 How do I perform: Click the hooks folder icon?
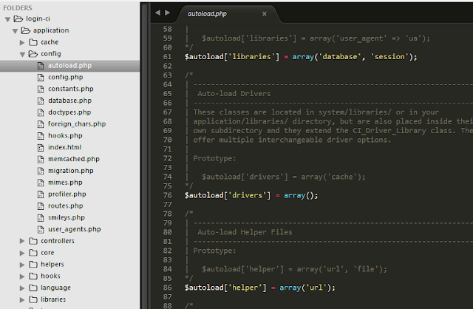coord(33,276)
